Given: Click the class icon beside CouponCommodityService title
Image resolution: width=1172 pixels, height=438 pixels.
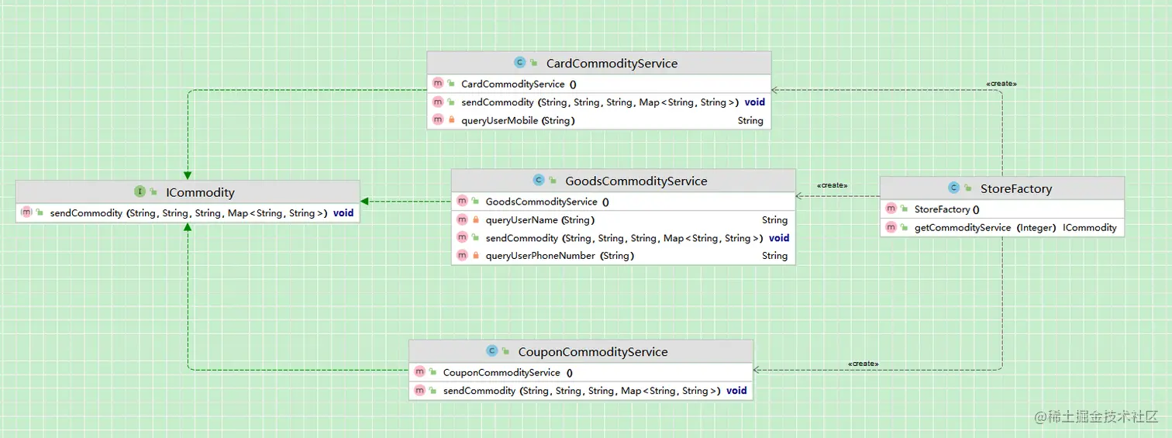Looking at the screenshot, I should [x=491, y=352].
